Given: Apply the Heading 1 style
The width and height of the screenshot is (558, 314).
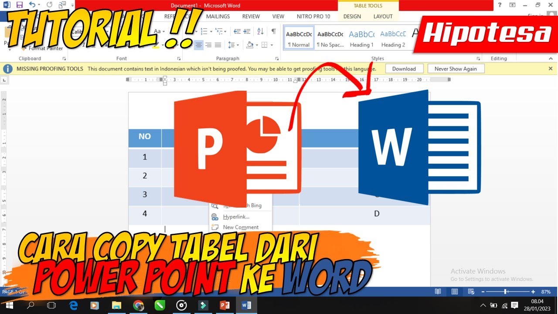Looking at the screenshot, I should [x=361, y=38].
